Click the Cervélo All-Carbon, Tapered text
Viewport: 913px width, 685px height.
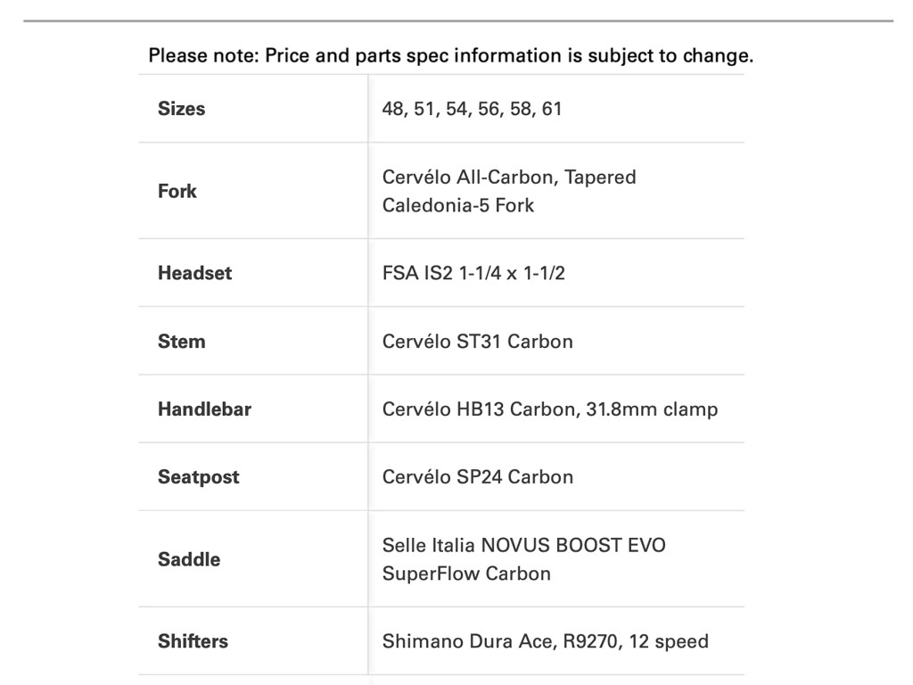click(509, 177)
